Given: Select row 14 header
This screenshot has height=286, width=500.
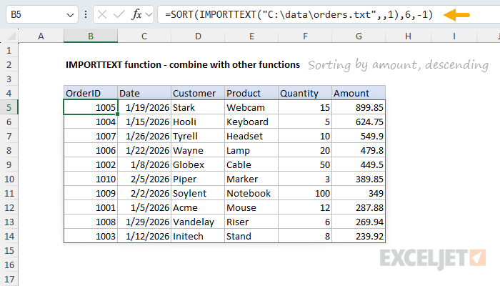Looking at the screenshot, I should click(9, 236).
